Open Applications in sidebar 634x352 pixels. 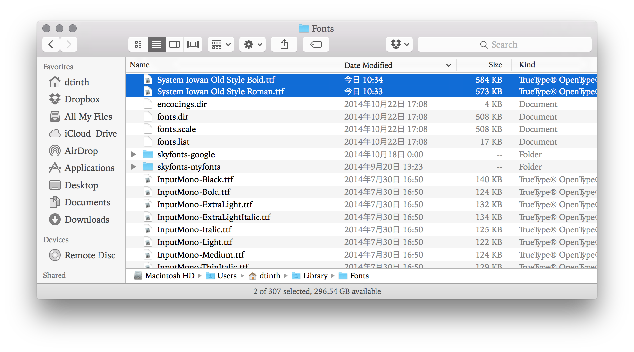point(82,168)
